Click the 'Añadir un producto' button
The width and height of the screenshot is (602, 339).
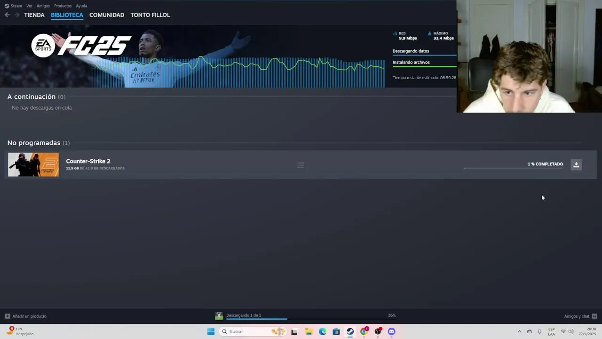point(25,316)
